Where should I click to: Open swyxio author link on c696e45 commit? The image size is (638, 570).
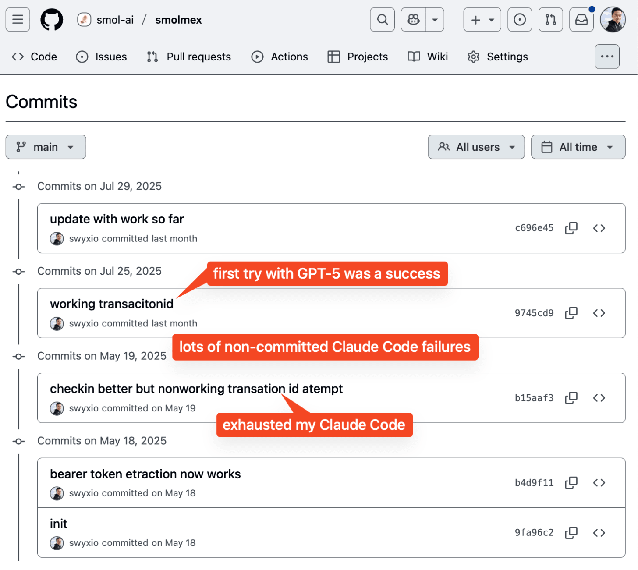coord(84,239)
